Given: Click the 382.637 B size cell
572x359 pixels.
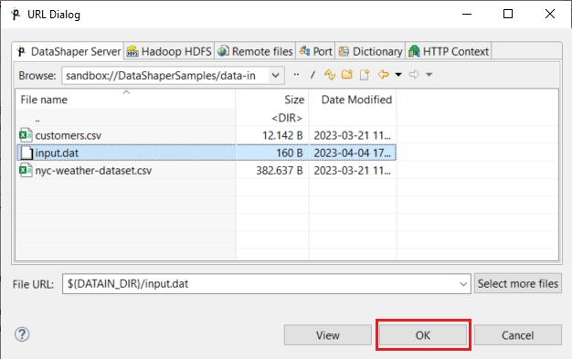Looking at the screenshot, I should 280,171.
